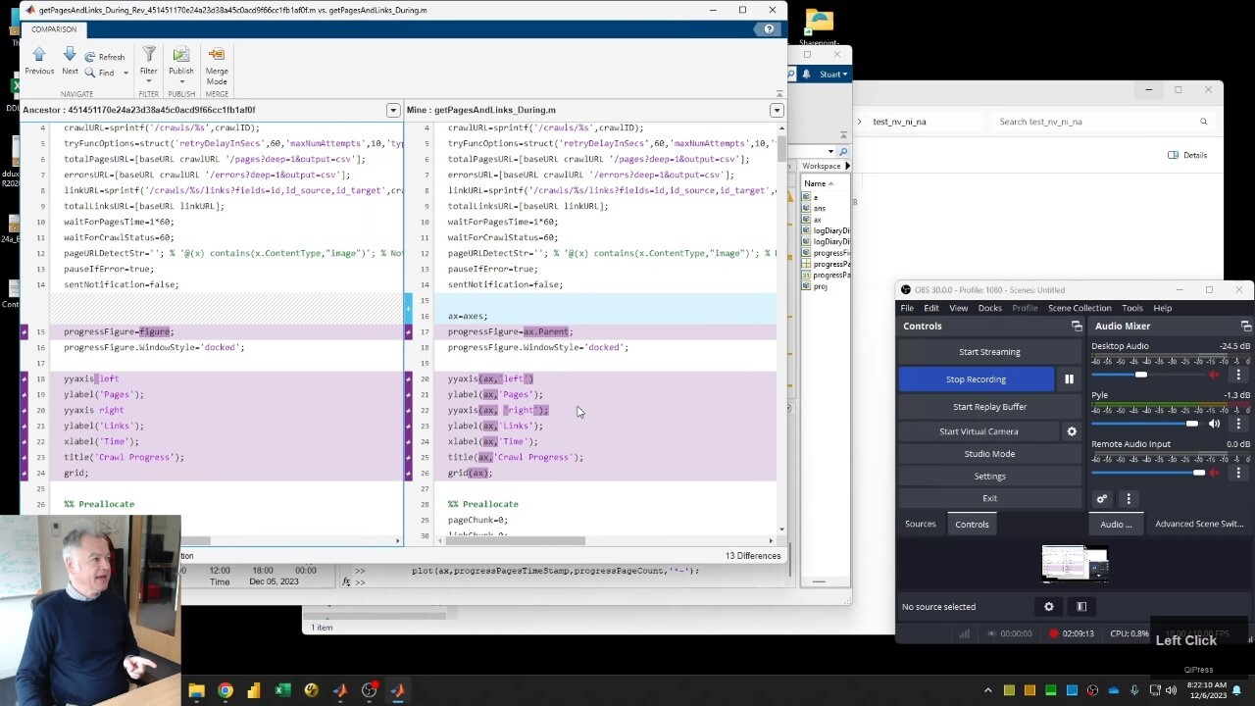1255x706 pixels.
Task: Open Pyle audio options three-dot menu
Action: click(x=1238, y=424)
